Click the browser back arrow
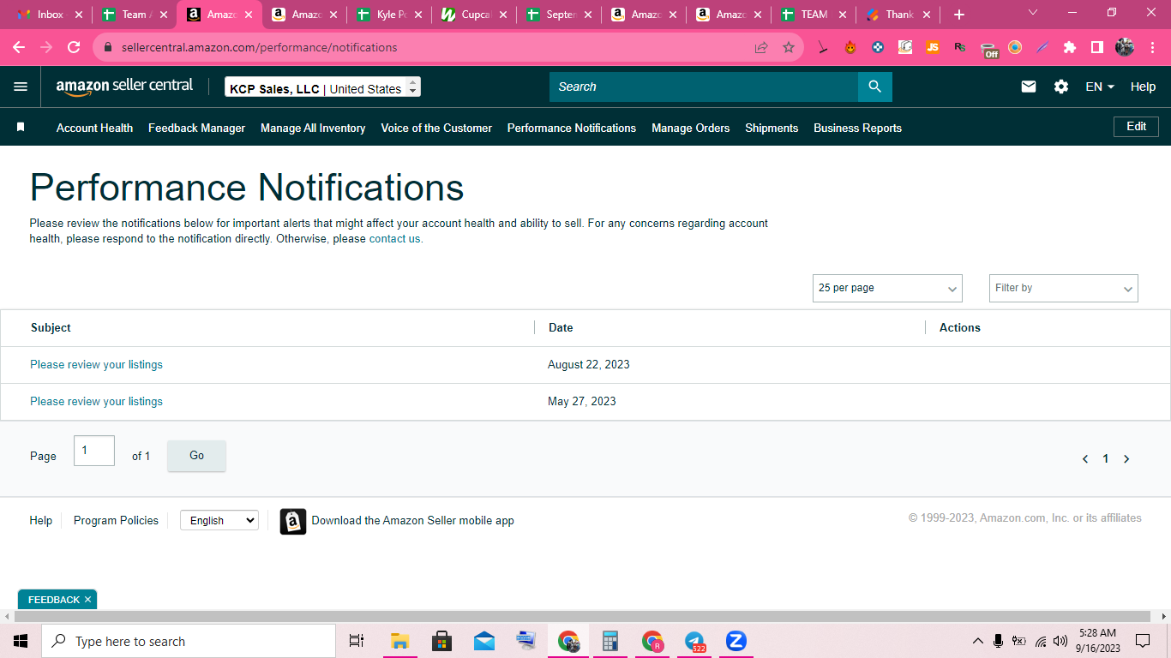Screen dimensions: 1171x658 pos(19,47)
